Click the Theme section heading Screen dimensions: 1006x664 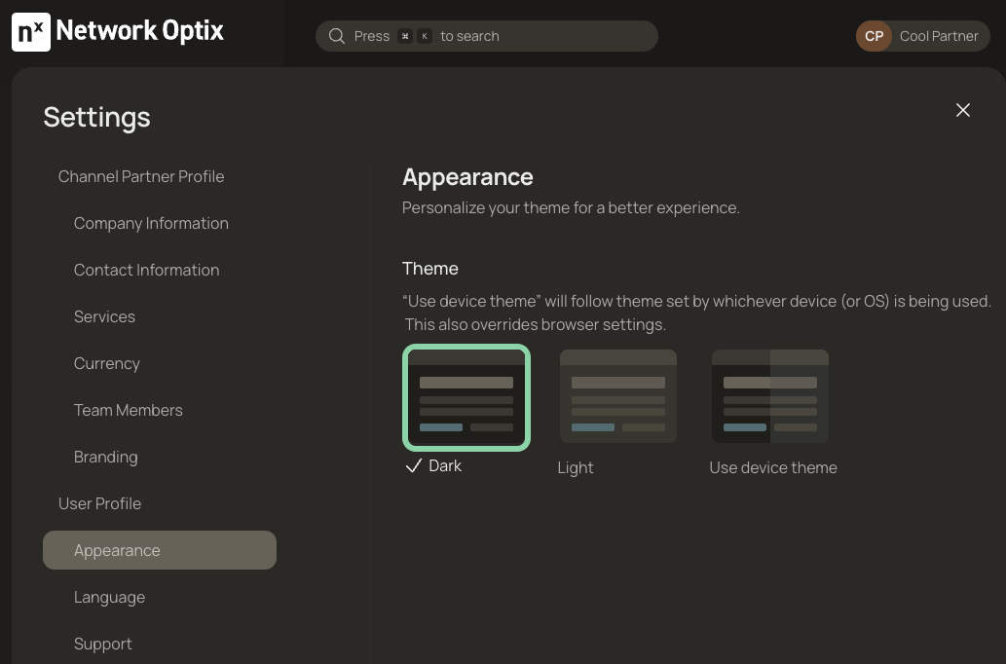pyautogui.click(x=429, y=268)
